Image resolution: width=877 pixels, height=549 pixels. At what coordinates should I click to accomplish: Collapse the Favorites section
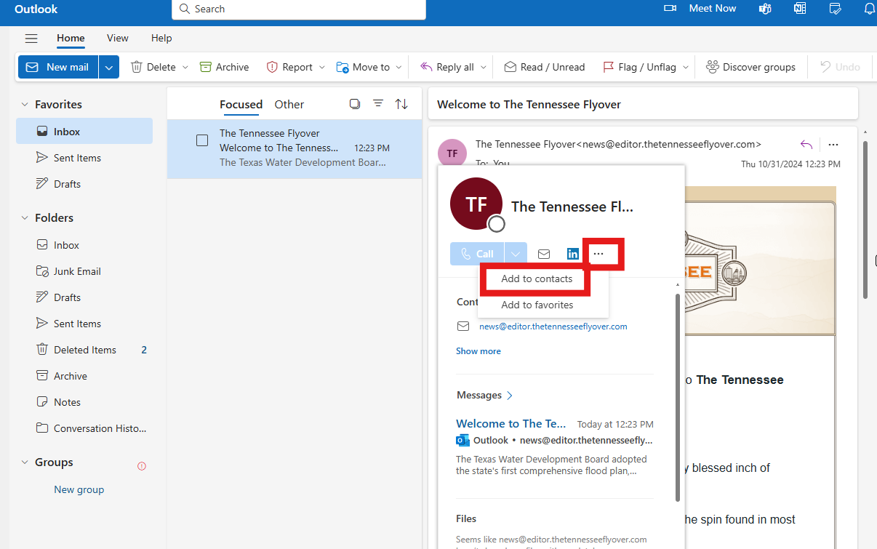[25, 105]
